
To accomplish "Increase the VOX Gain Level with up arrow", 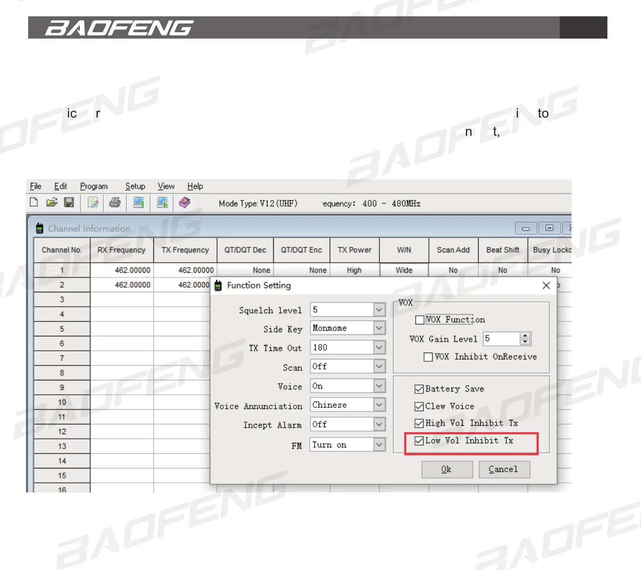I will point(525,336).
